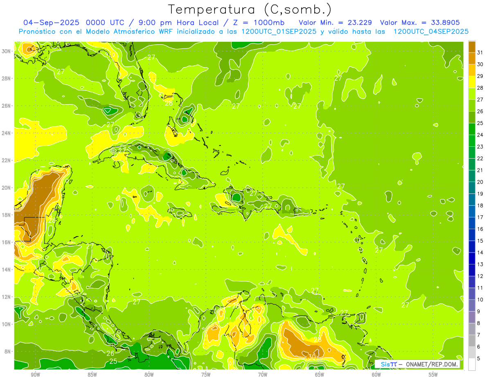The width and height of the screenshot is (491, 380).
Task: Click the '24N' latitude axis label
Action: (6, 133)
